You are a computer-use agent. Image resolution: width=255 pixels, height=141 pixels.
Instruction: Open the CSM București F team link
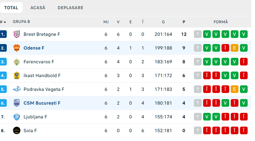tap(42, 103)
